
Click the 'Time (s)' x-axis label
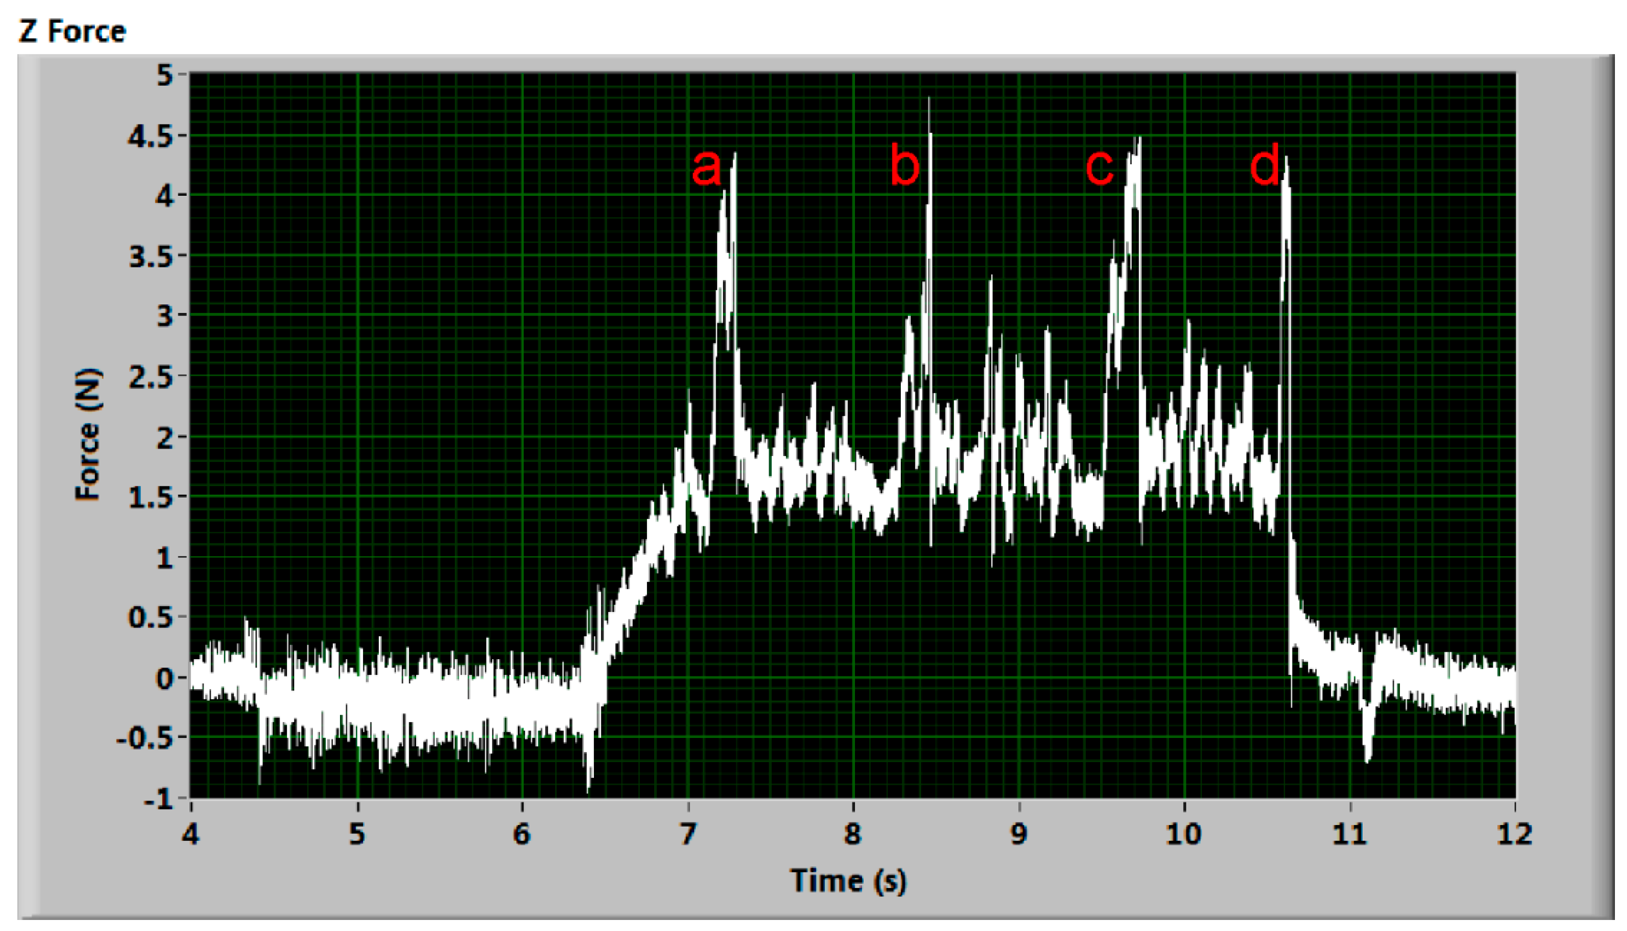tap(848, 881)
